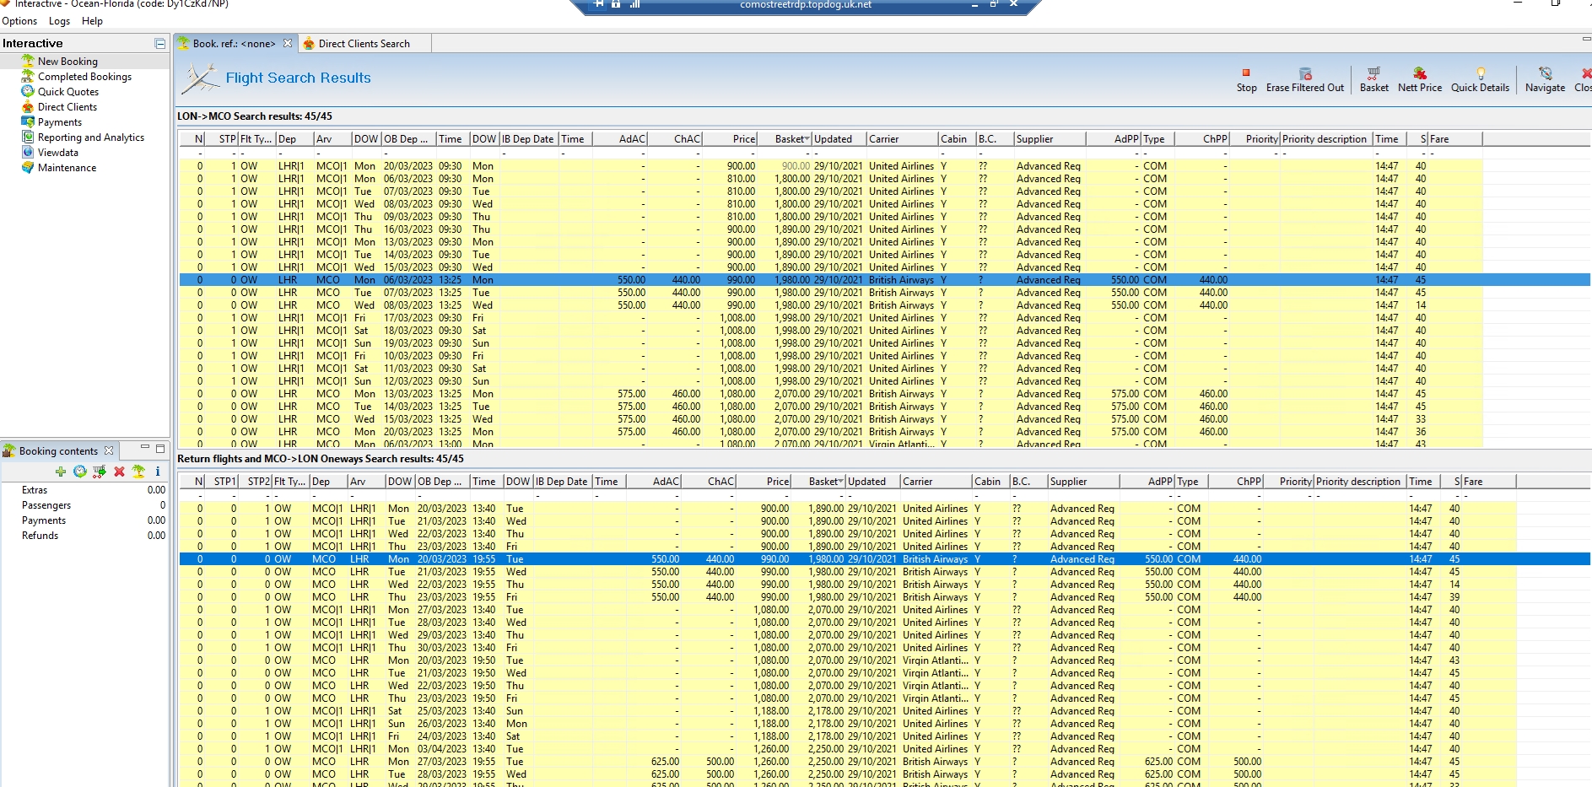Screen dimensions: 1592x787
Task: Open Reporting and Analytics
Action: click(x=90, y=137)
